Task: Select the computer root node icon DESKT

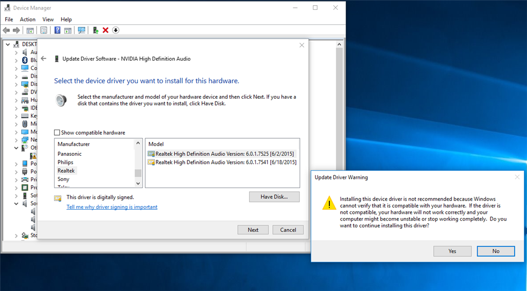Action: [16, 44]
